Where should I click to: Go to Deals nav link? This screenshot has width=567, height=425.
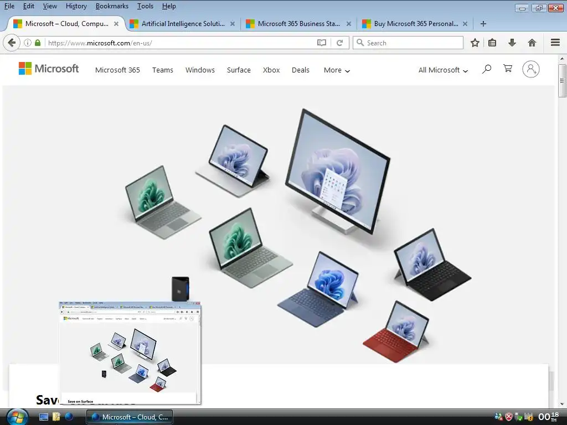click(301, 70)
